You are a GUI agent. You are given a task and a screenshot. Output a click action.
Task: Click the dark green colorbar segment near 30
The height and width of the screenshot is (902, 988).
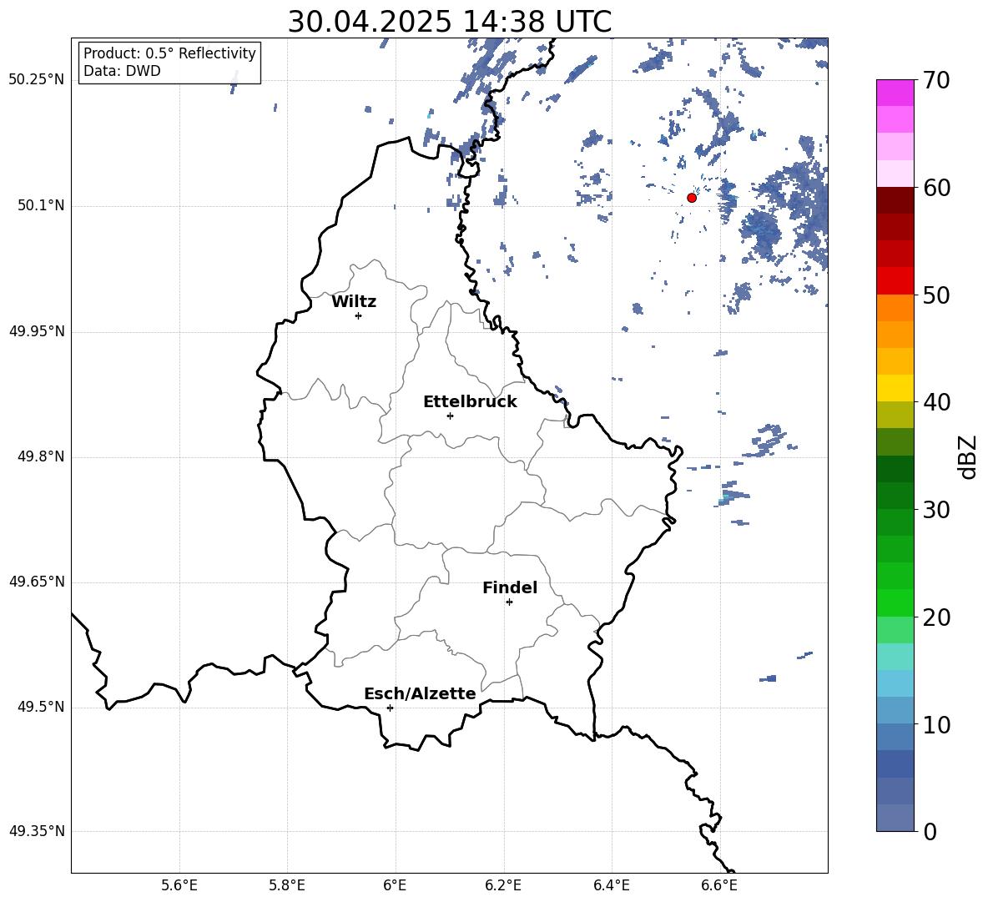(x=895, y=496)
